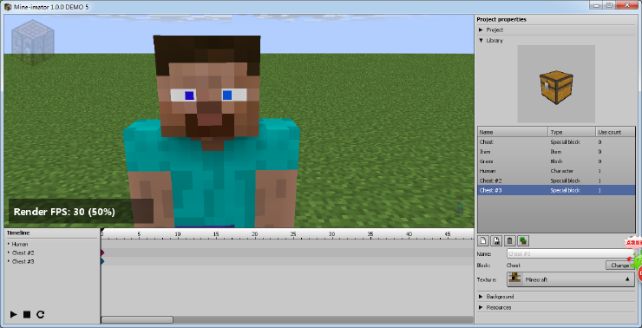Click the timeline horizontal scrollbar thumb
The width and height of the screenshot is (642, 328).
[x=137, y=319]
